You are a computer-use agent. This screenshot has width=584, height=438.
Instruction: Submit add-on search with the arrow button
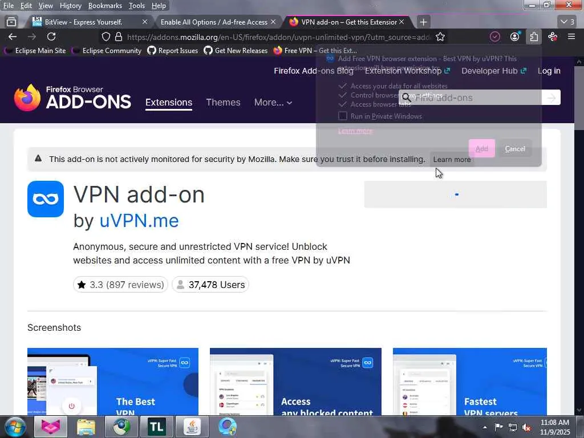pyautogui.click(x=551, y=98)
